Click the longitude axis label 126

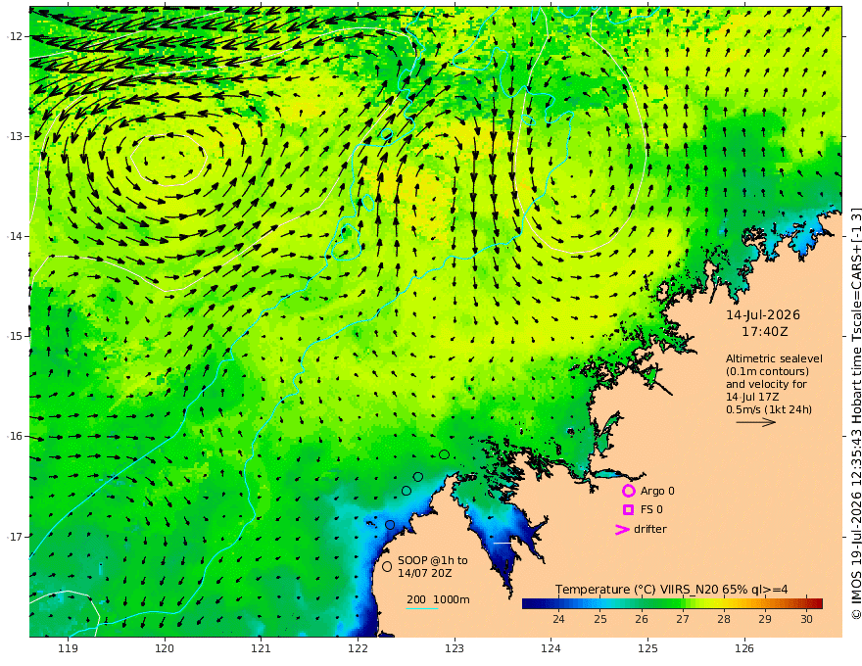click(744, 648)
